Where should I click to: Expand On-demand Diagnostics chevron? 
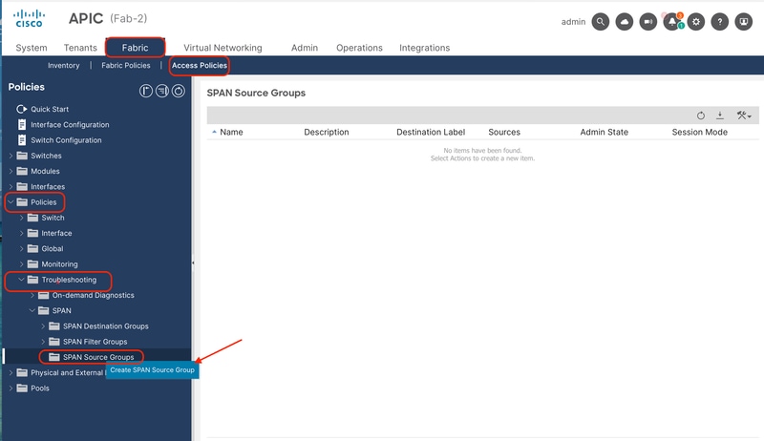click(x=32, y=296)
